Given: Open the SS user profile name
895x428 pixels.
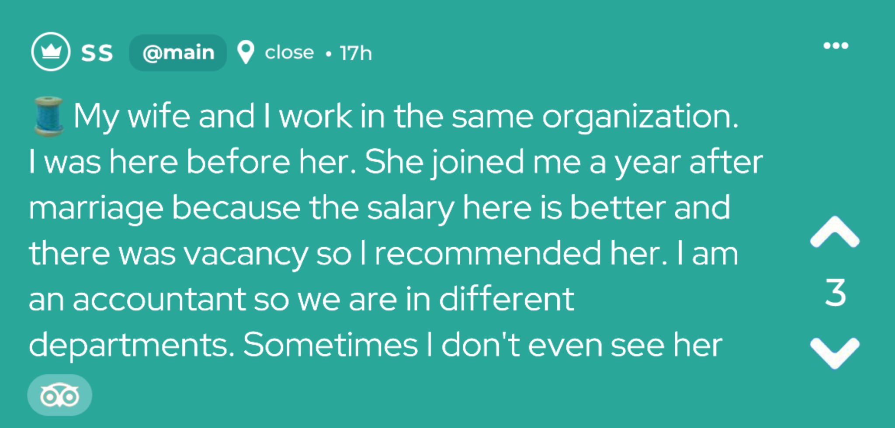Looking at the screenshot, I should (97, 53).
